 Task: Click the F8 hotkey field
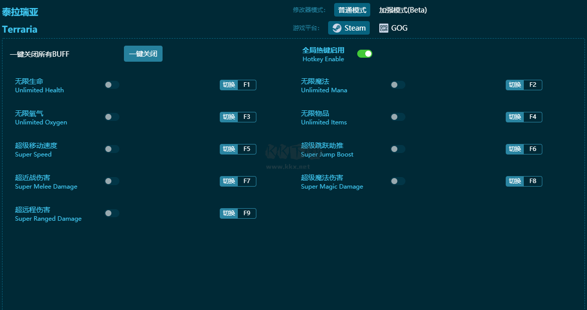pyautogui.click(x=533, y=181)
